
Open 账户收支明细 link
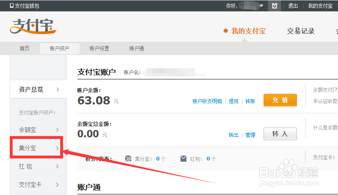coord(207,101)
